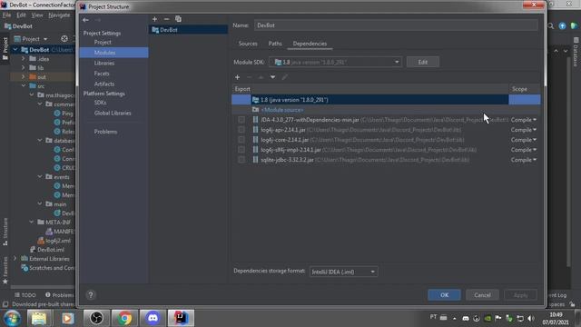Open Chrome from the taskbar

(x=125, y=318)
